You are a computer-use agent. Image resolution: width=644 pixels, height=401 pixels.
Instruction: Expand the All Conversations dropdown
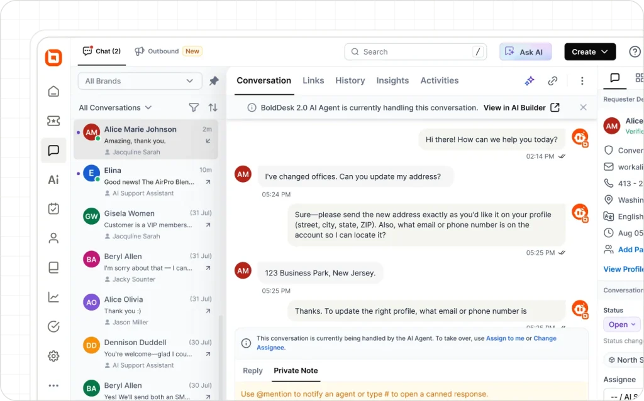[116, 107]
